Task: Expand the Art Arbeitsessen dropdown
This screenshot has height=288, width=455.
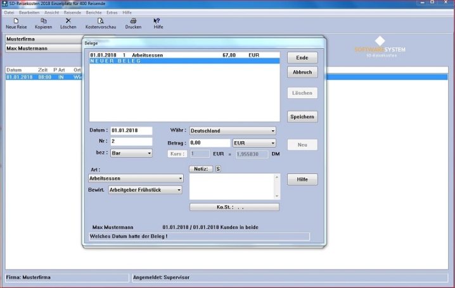Action: [x=180, y=179]
